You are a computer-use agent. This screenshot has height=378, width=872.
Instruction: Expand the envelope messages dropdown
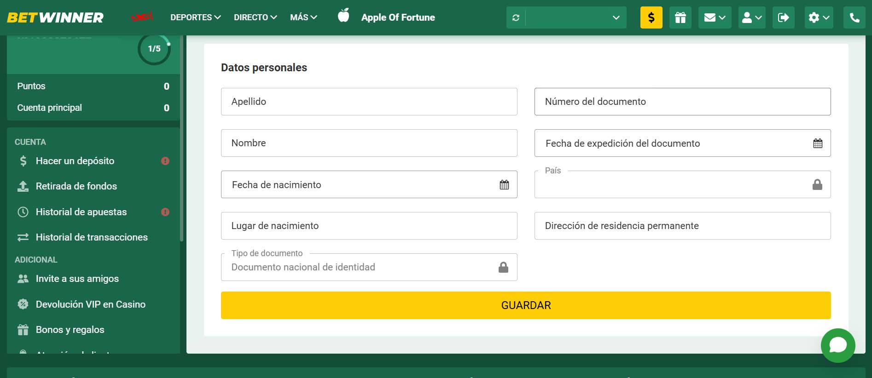pos(715,17)
